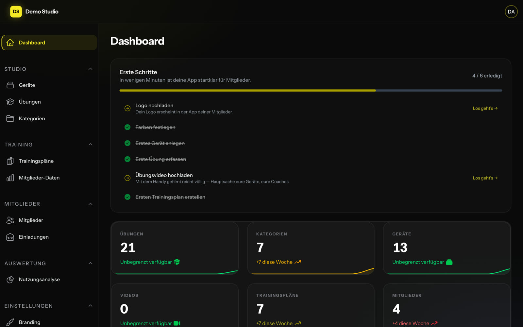Open the Trainingspläne stat card showing 7

[x=311, y=305]
